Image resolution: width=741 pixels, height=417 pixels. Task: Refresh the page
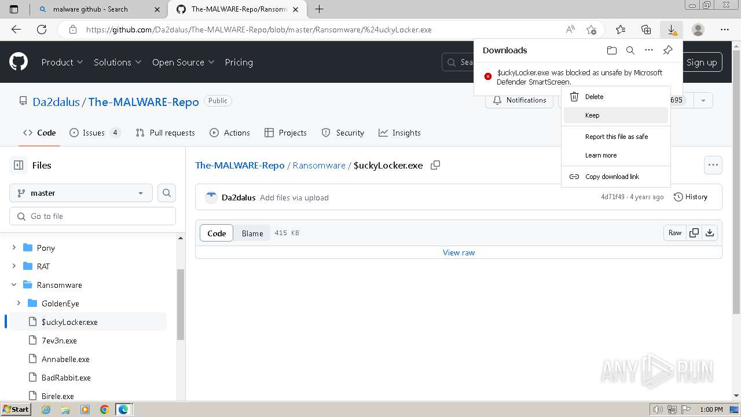point(42,30)
